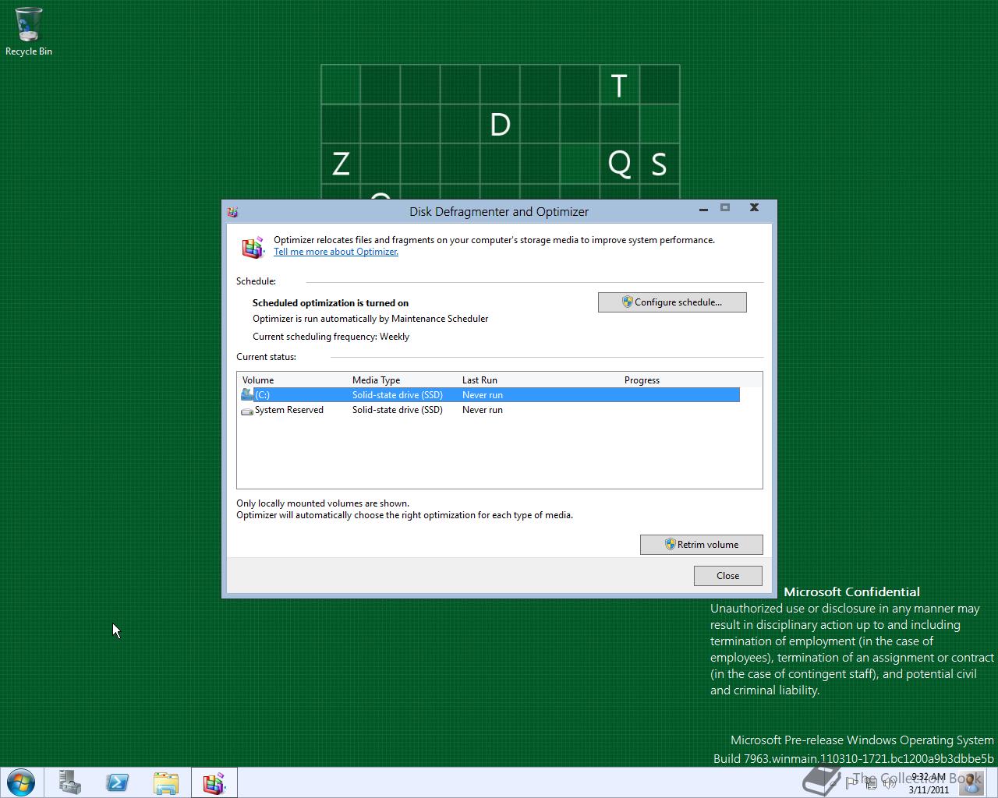Open the Configure schedule button
The width and height of the screenshot is (998, 798).
[x=672, y=302]
